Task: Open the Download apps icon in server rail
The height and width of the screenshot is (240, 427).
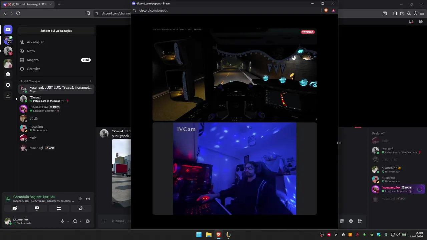Action: click(8, 96)
